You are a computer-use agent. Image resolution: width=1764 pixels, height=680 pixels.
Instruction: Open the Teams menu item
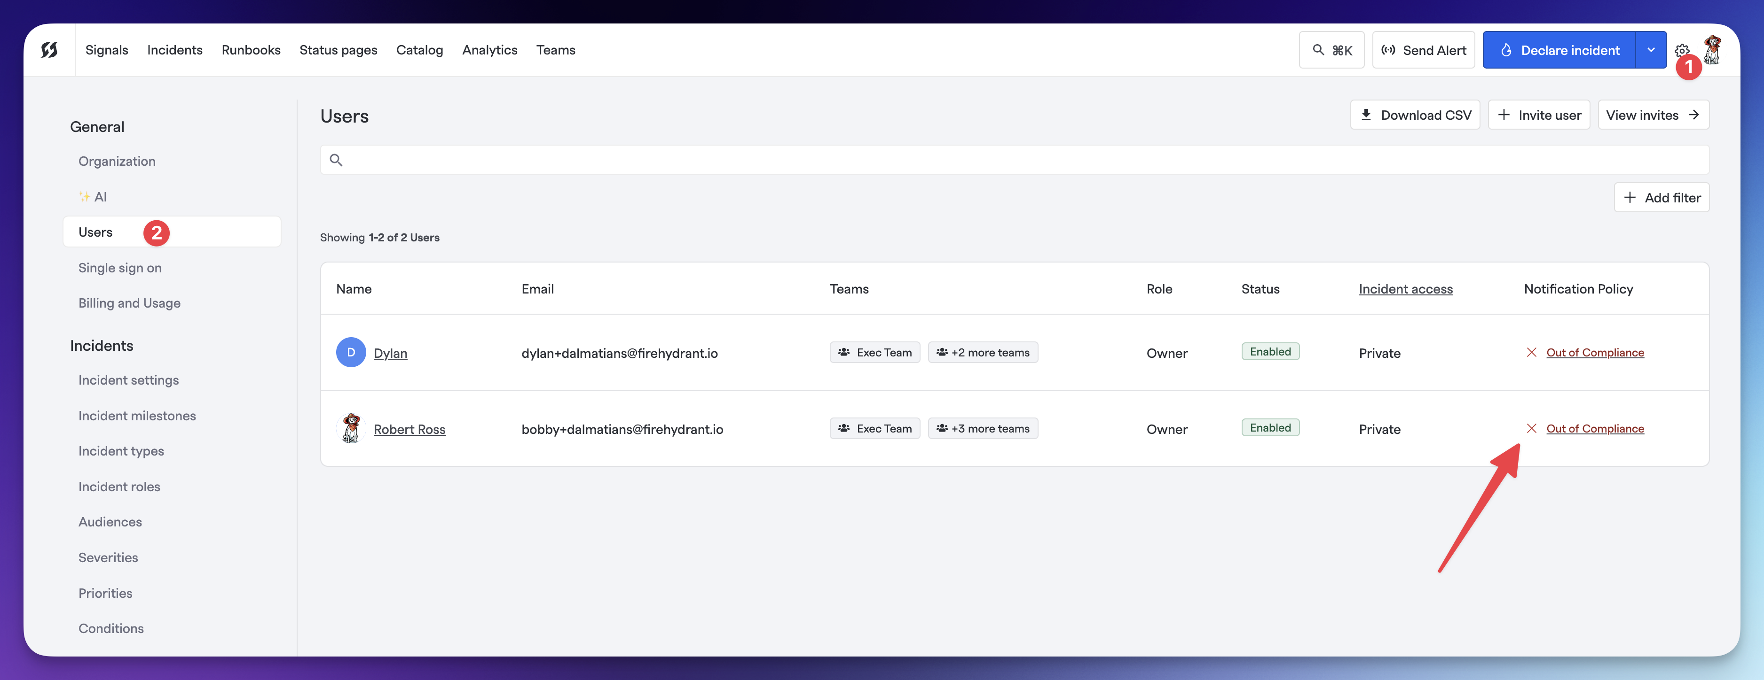point(555,50)
